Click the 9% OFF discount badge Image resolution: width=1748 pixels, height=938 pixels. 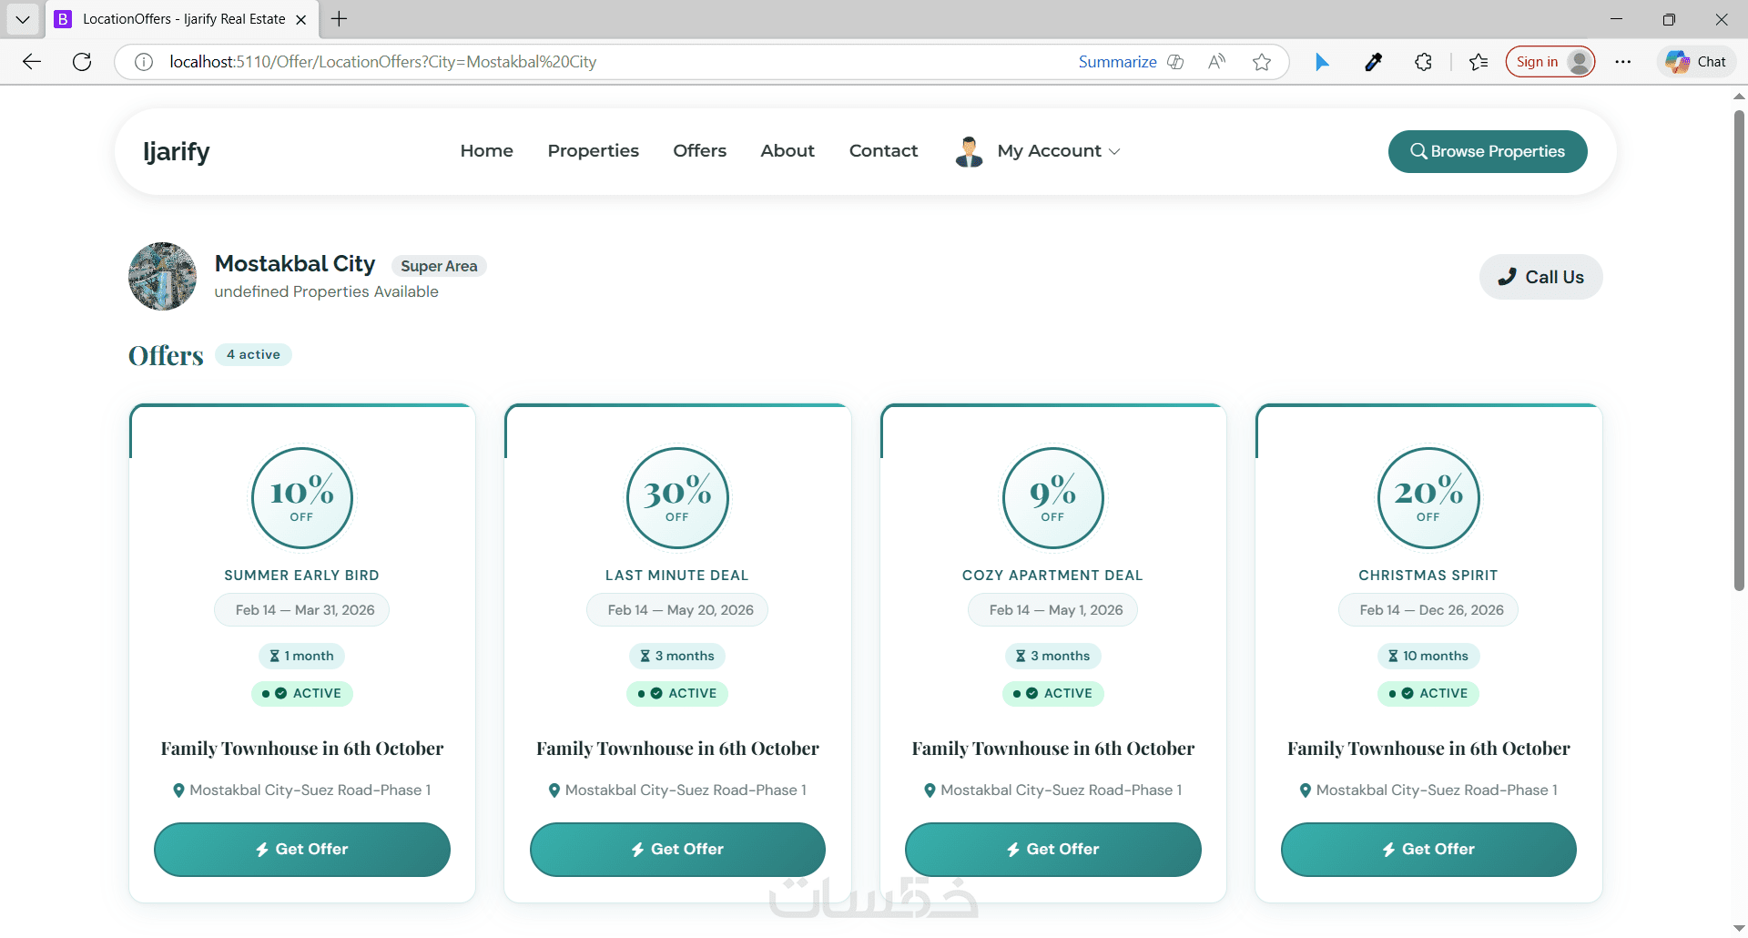tap(1053, 498)
